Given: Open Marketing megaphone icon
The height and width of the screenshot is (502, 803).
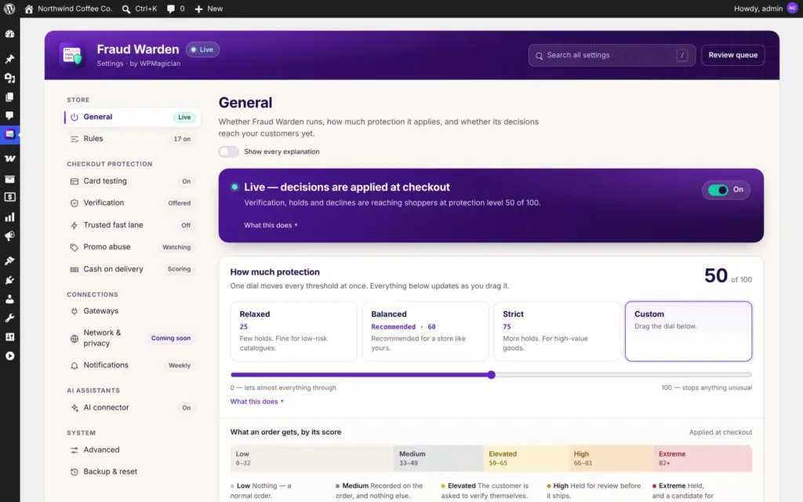Looking at the screenshot, I should 9,236.
